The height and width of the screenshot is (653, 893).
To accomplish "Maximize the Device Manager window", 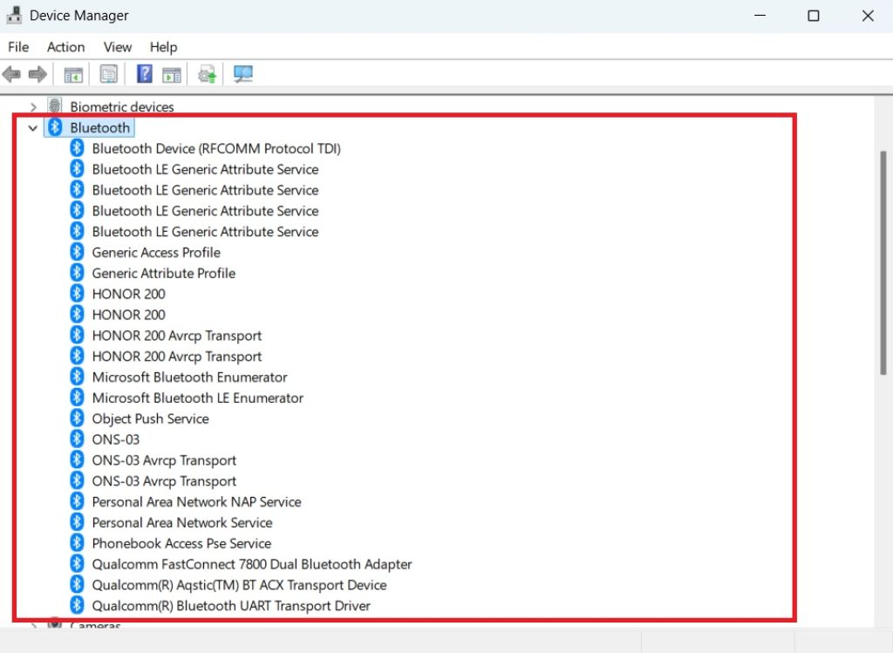I will coord(814,16).
